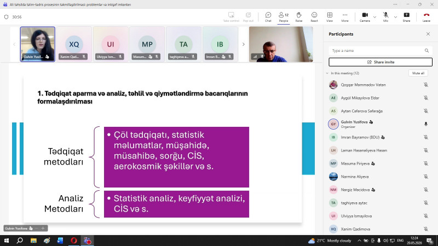The image size is (438, 246).
Task: Open the React emoji menu
Action: (x=314, y=17)
